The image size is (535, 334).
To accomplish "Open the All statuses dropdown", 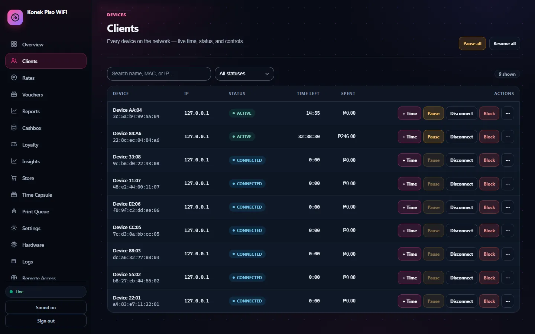I will pos(244,73).
